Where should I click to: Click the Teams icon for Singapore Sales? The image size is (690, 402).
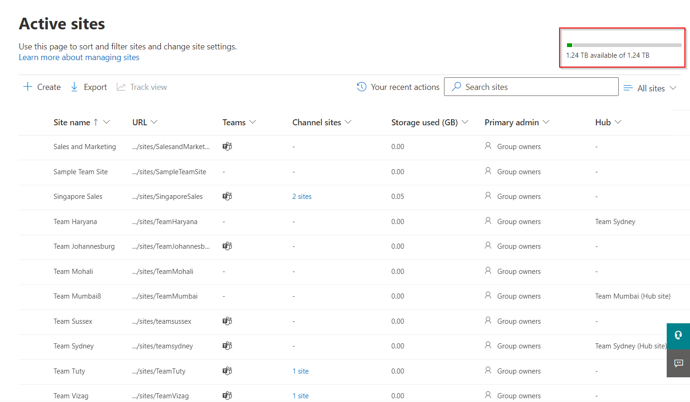(227, 196)
